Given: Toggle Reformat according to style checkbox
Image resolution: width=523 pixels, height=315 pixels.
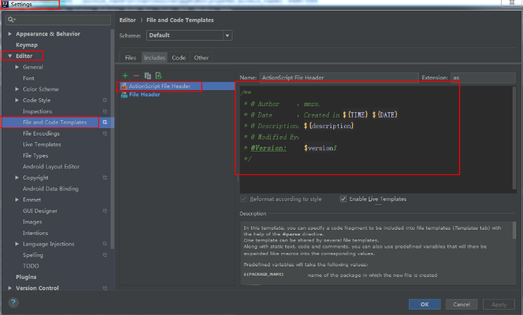Looking at the screenshot, I should (x=244, y=199).
